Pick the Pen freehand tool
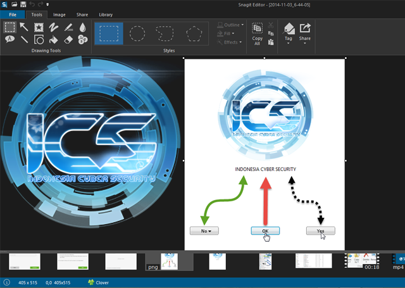The image size is (405, 288). [x=53, y=27]
